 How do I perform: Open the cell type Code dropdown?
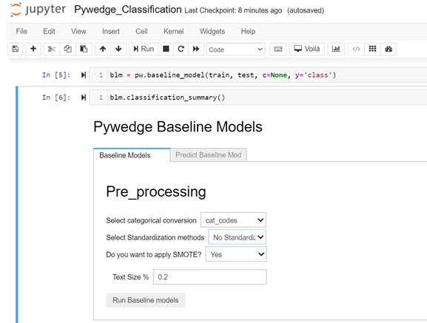235,50
